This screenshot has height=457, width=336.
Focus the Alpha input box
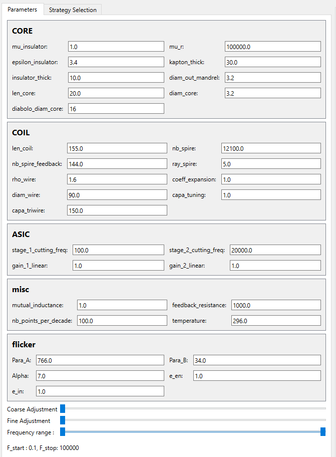(100, 376)
